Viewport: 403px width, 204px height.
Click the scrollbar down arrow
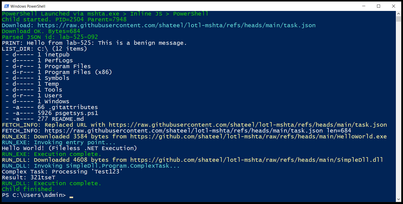tap(398, 199)
